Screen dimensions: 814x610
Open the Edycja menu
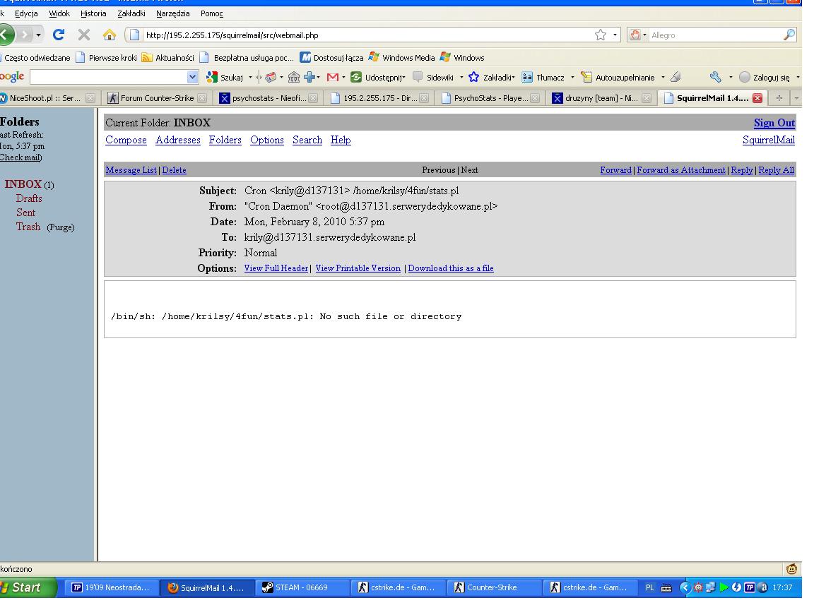(x=26, y=13)
